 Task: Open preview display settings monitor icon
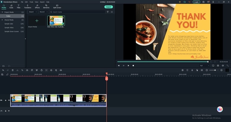point(213,65)
